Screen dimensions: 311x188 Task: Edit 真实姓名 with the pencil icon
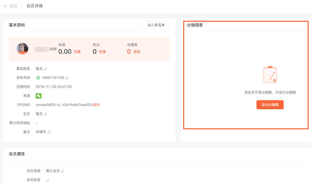pos(46,69)
